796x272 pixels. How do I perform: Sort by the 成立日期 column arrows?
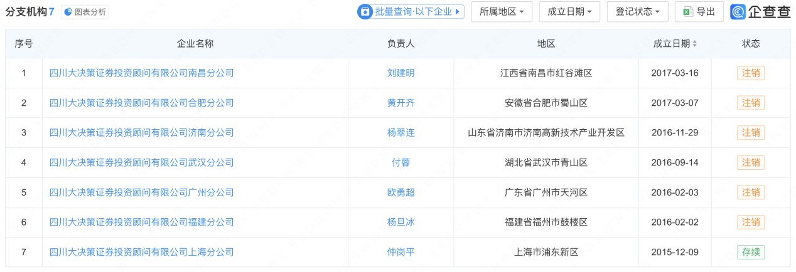tap(695, 44)
